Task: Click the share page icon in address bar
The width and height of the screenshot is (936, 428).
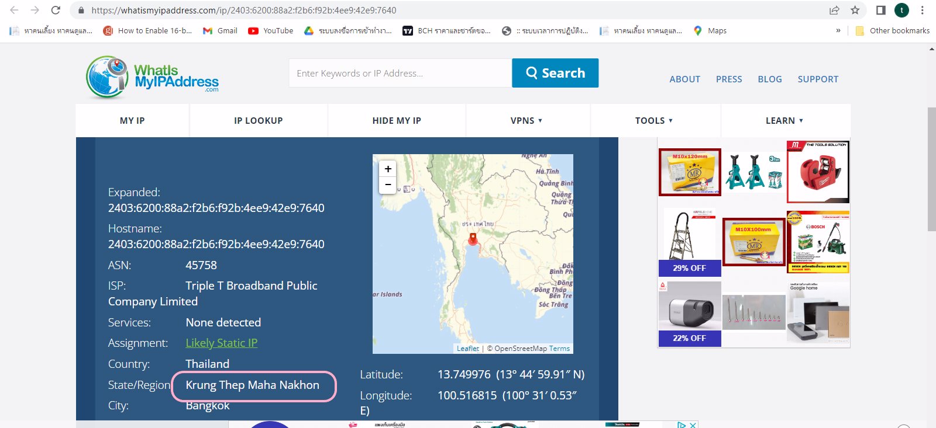Action: [x=834, y=10]
